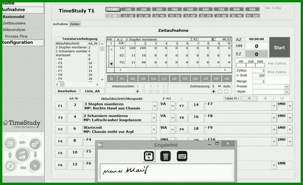Save the handwriting input with the floppy disk icon
The width and height of the screenshot is (303, 185).
[x=149, y=156]
